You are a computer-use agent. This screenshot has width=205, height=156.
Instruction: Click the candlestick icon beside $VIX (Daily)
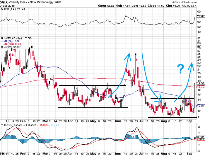[x=2, y=38]
